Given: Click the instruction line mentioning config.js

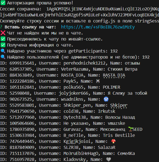Looking at the screenshot, I should (x=80, y=21).
